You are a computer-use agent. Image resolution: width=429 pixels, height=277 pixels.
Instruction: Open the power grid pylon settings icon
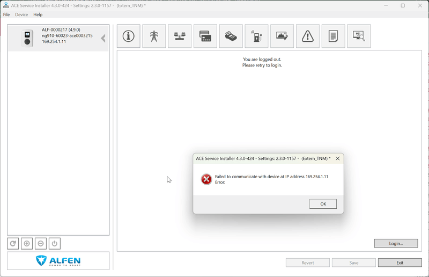click(x=154, y=36)
